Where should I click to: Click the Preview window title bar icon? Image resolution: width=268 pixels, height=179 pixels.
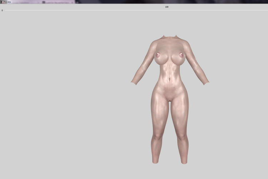pyautogui.click(x=1, y=2)
